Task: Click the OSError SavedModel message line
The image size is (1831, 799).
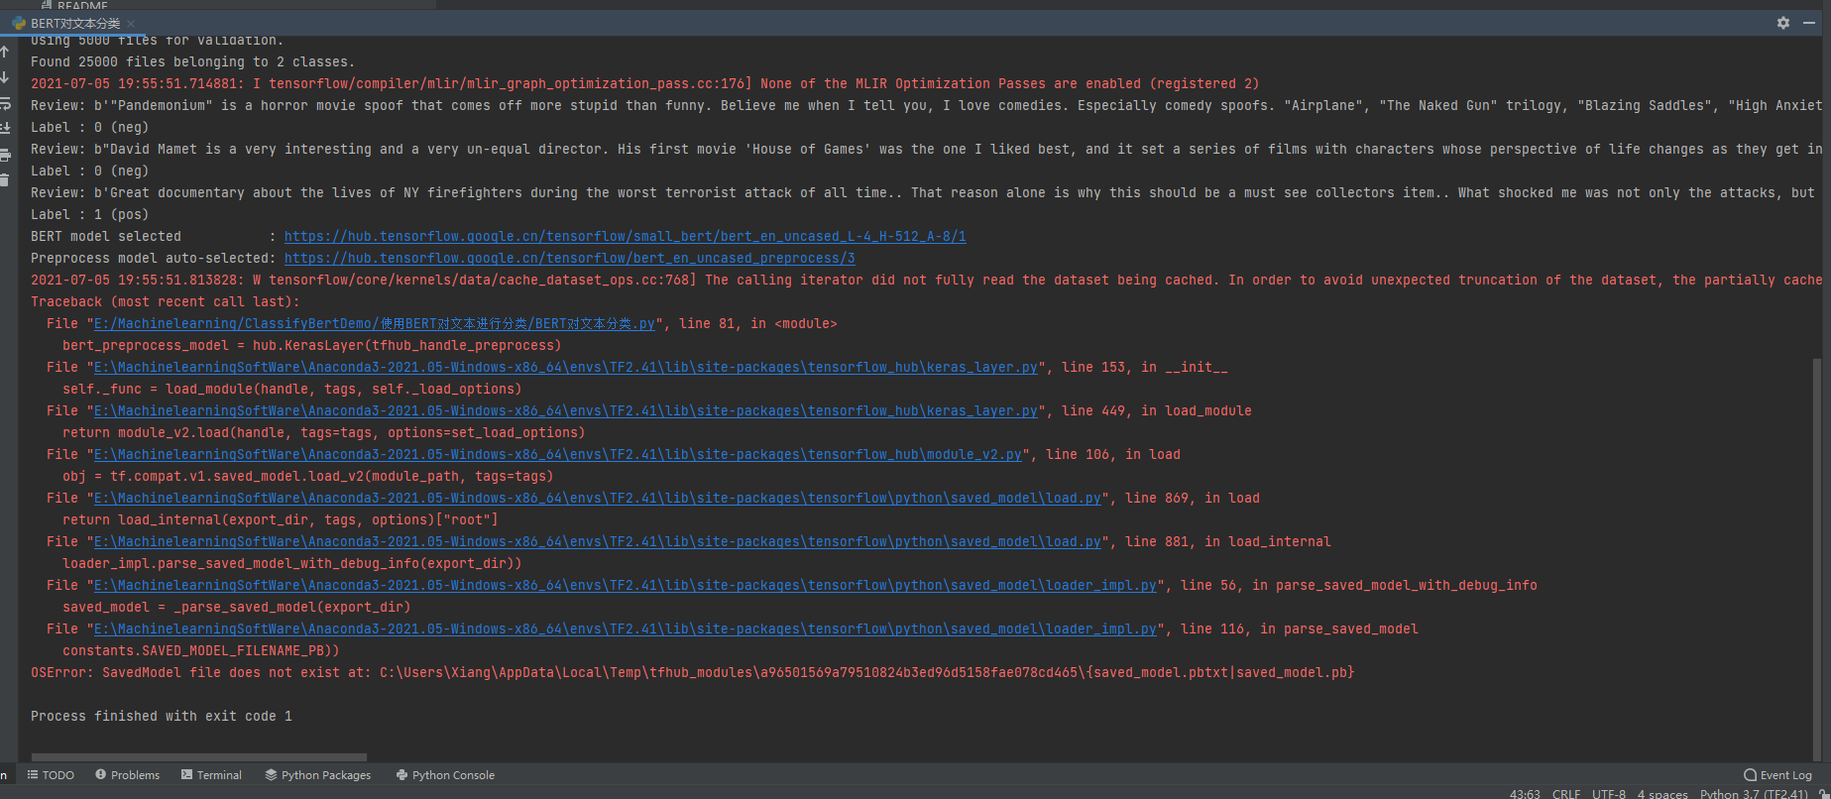Action: click(x=692, y=672)
